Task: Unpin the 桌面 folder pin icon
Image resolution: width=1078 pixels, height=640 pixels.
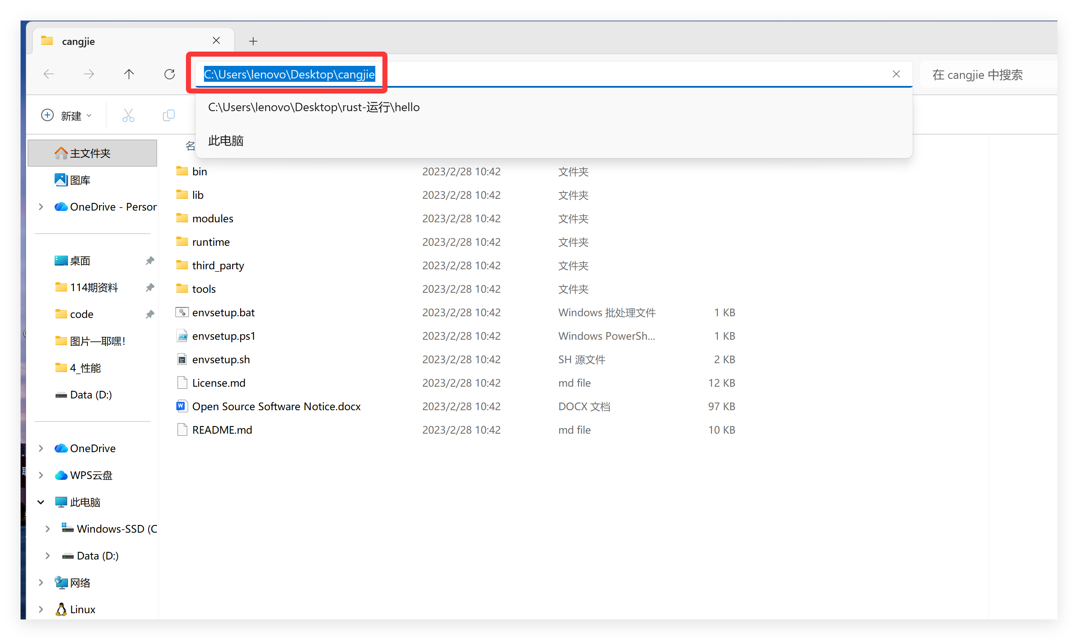Action: pos(150,260)
